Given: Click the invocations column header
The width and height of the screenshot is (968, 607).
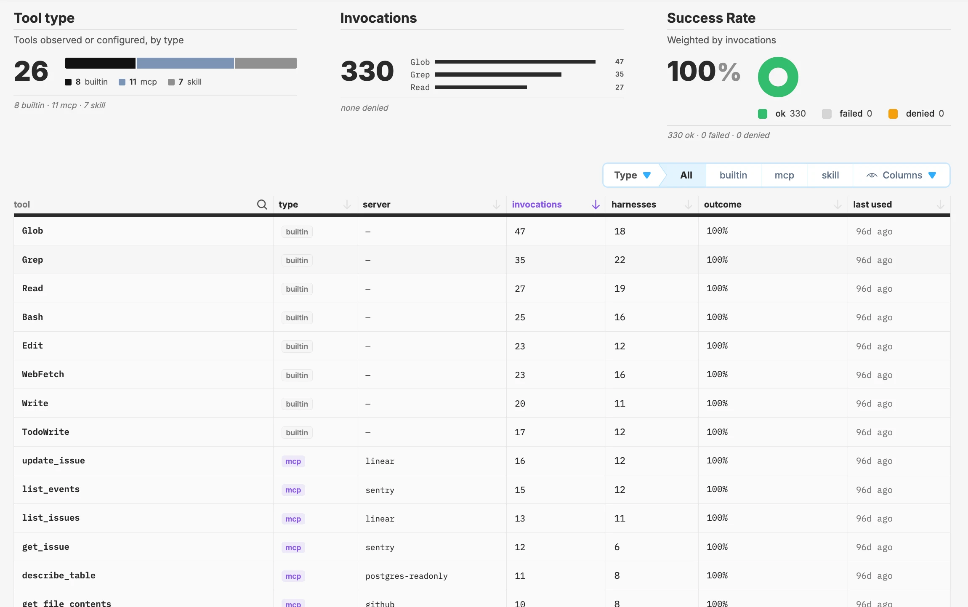Looking at the screenshot, I should (x=537, y=205).
